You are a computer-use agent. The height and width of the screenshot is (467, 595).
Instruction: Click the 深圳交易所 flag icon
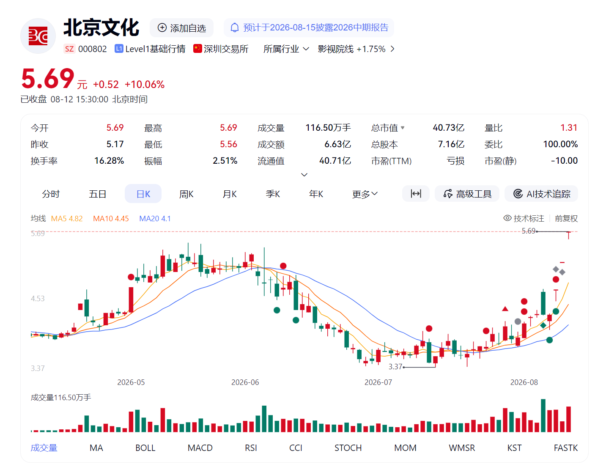[197, 49]
